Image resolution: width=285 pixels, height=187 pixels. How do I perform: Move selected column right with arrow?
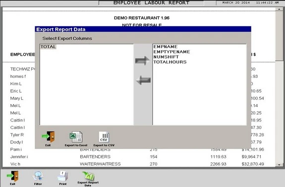coord(143,61)
